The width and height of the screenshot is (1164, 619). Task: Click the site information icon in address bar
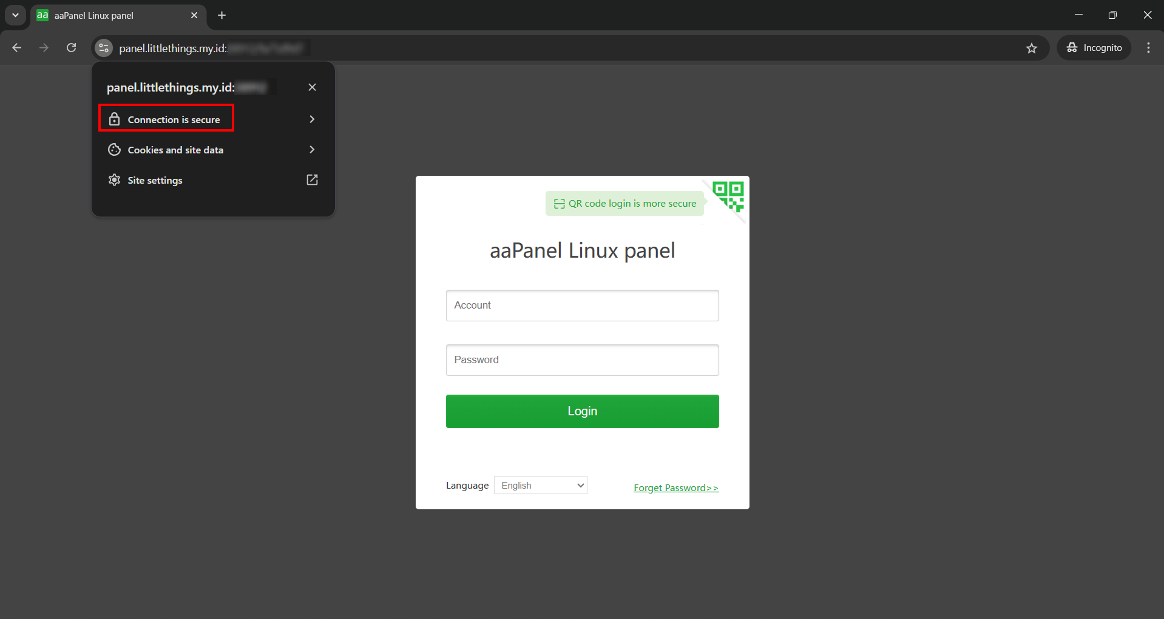pyautogui.click(x=104, y=48)
